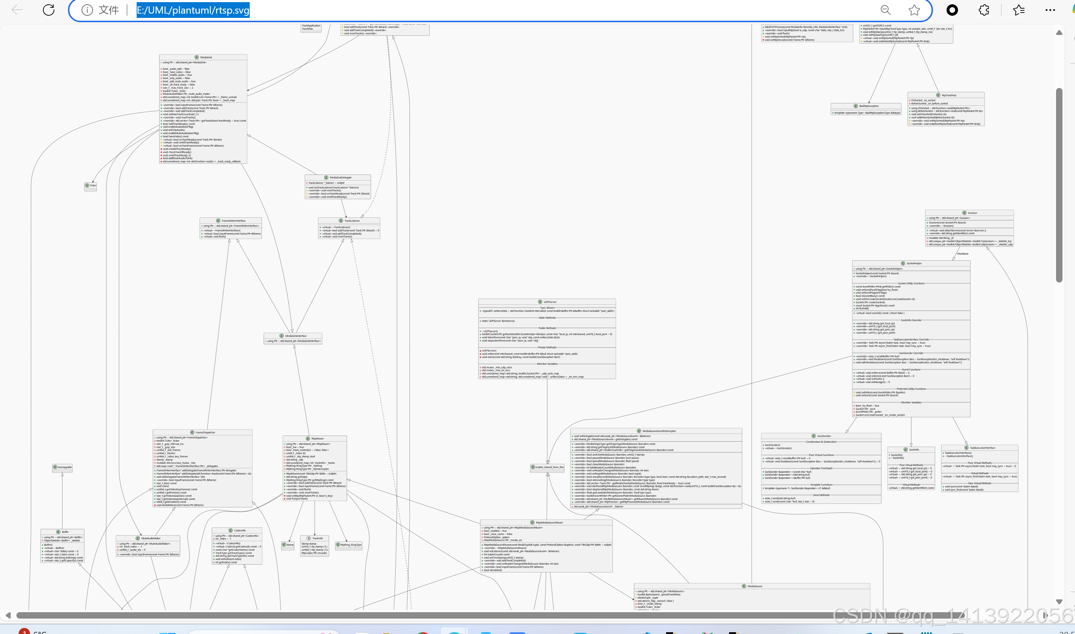Image resolution: width=1075 pixels, height=634 pixels.
Task: Add page to favorites with star icon
Action: [x=914, y=10]
